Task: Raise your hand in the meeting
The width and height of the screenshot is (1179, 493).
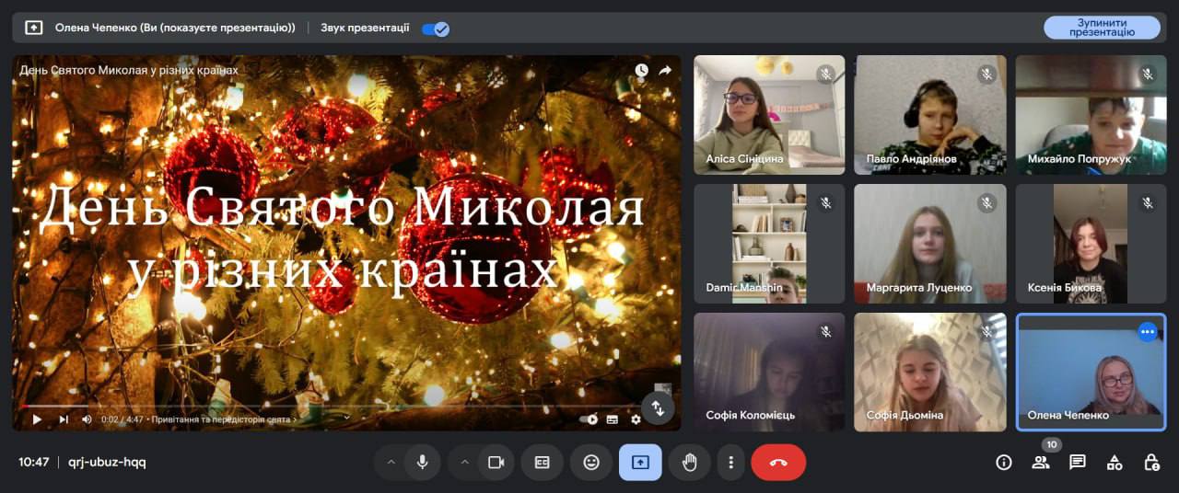Action: pyautogui.click(x=689, y=463)
